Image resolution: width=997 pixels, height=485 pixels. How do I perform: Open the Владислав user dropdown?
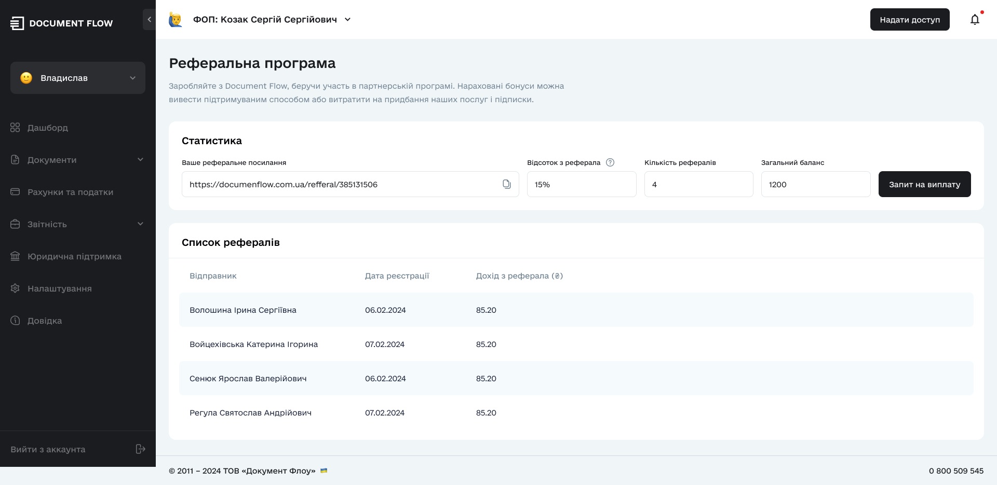(x=78, y=78)
